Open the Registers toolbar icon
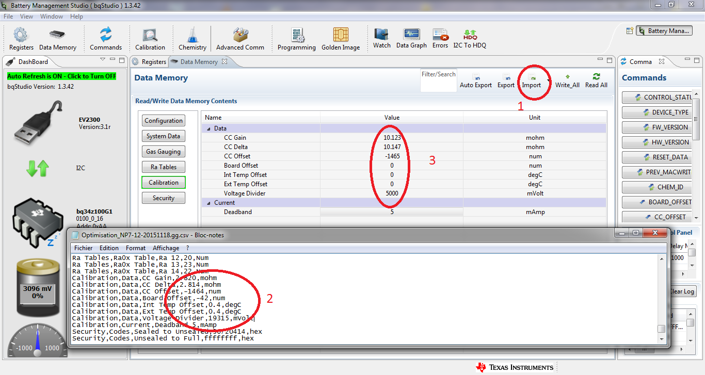The width and height of the screenshot is (705, 375). coord(21,39)
